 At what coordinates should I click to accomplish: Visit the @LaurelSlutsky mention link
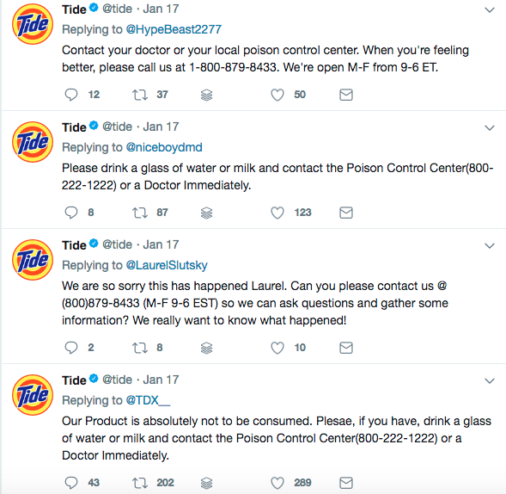[x=167, y=265]
